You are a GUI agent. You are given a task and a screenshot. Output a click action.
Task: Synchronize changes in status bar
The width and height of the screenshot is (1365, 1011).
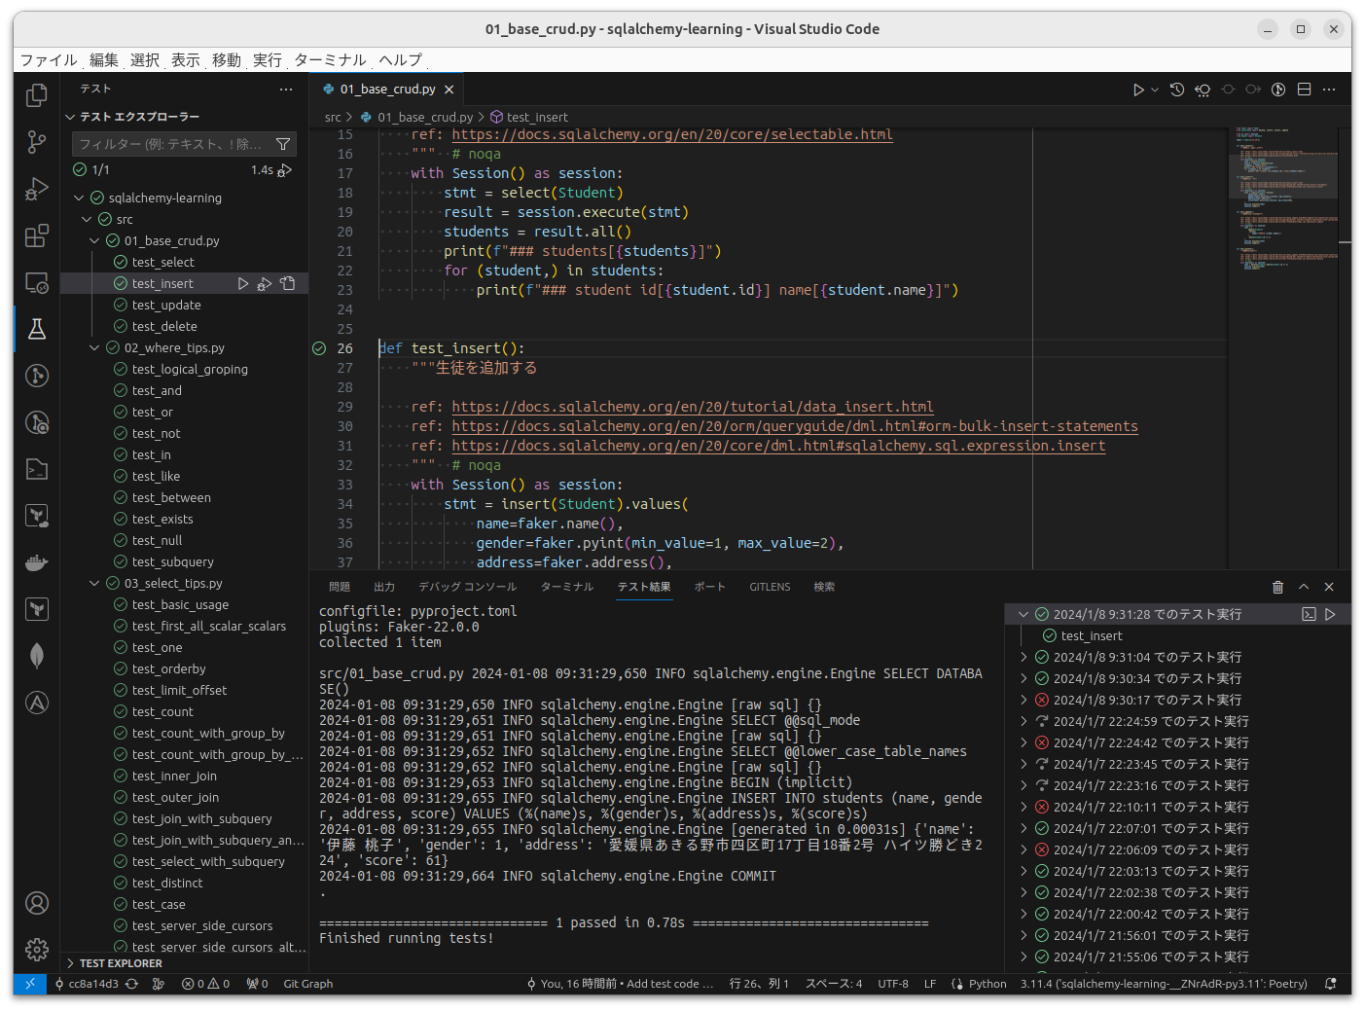pyautogui.click(x=132, y=984)
